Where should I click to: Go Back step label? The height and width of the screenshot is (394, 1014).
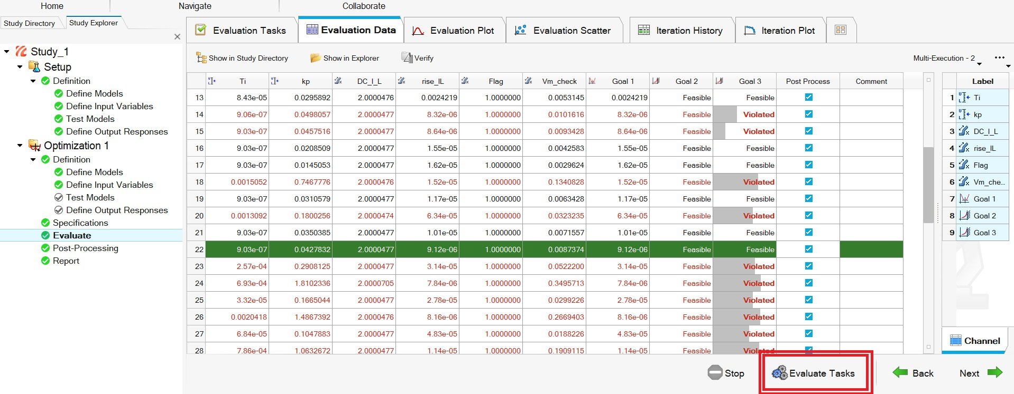pyautogui.click(x=923, y=373)
